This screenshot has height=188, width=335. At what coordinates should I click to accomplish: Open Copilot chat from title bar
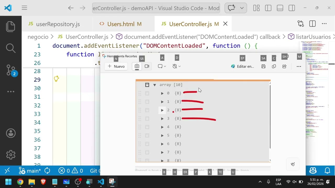(231, 8)
